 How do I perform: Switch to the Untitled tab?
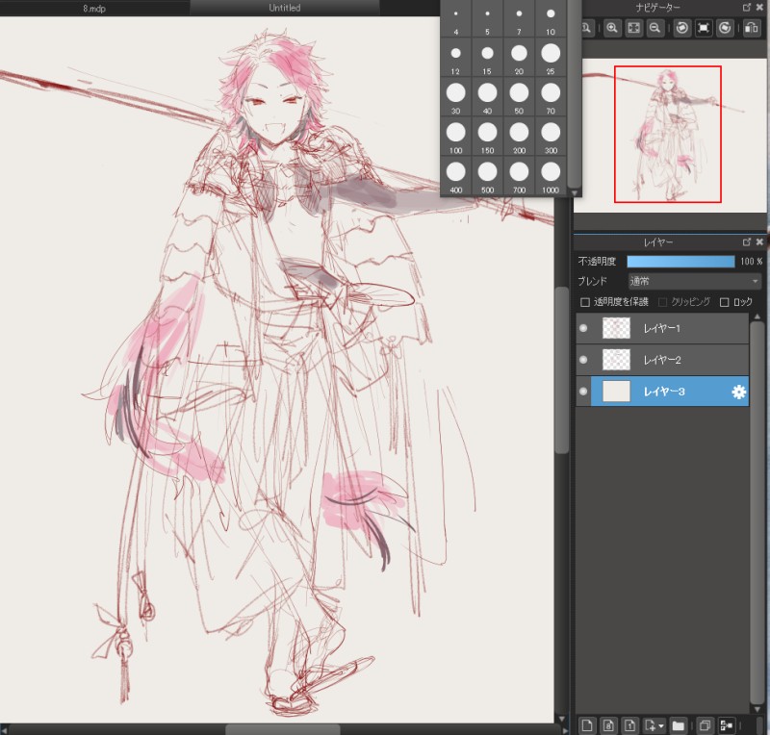pyautogui.click(x=285, y=8)
